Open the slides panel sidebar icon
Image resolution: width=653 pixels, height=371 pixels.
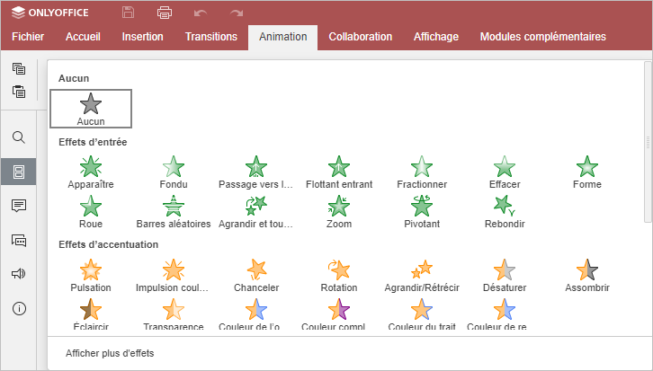19,172
